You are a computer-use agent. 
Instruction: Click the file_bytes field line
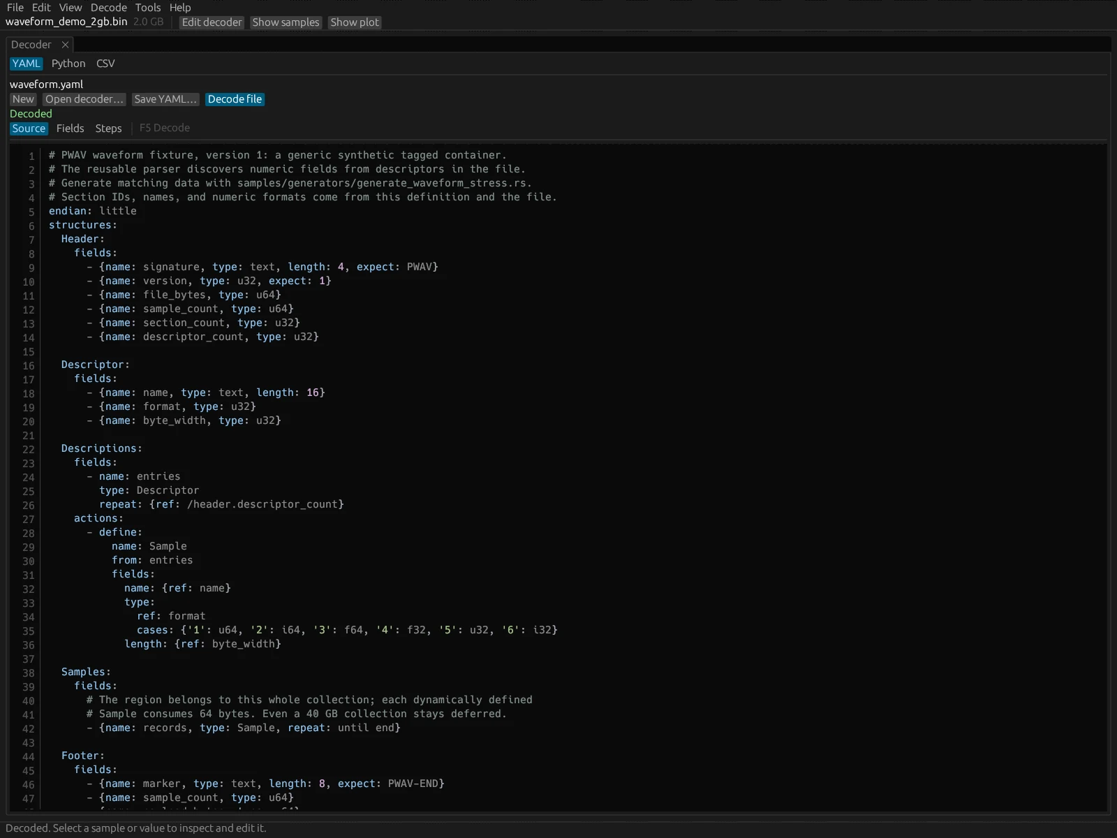(184, 295)
